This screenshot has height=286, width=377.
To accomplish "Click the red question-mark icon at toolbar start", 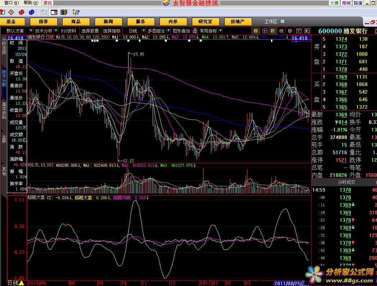I will (2, 12).
